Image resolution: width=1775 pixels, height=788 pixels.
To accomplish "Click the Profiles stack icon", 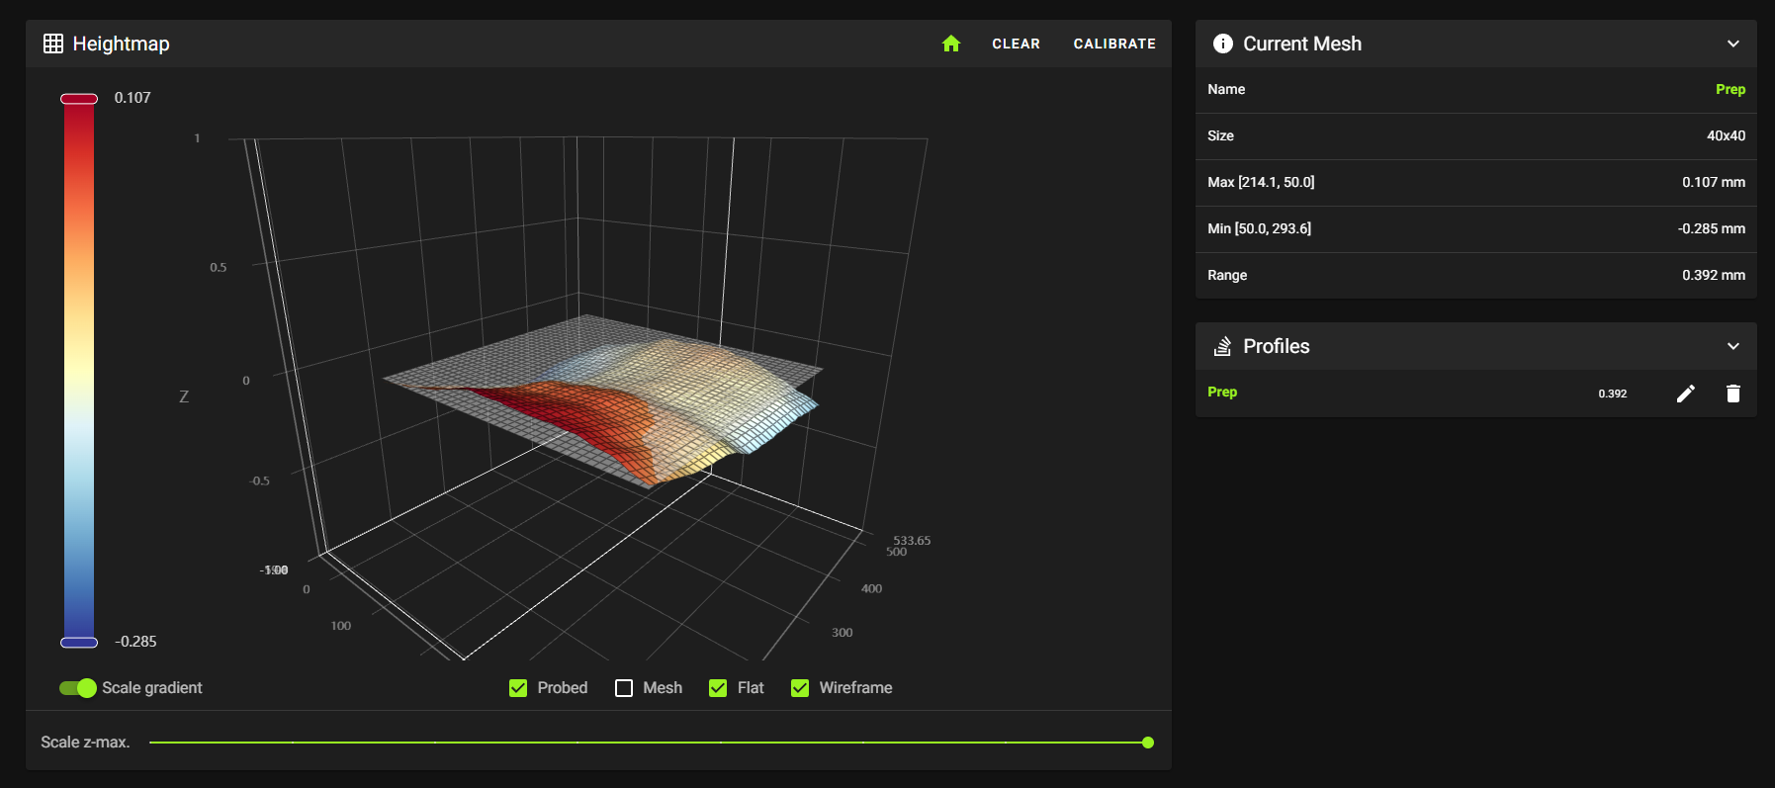I will tap(1222, 346).
